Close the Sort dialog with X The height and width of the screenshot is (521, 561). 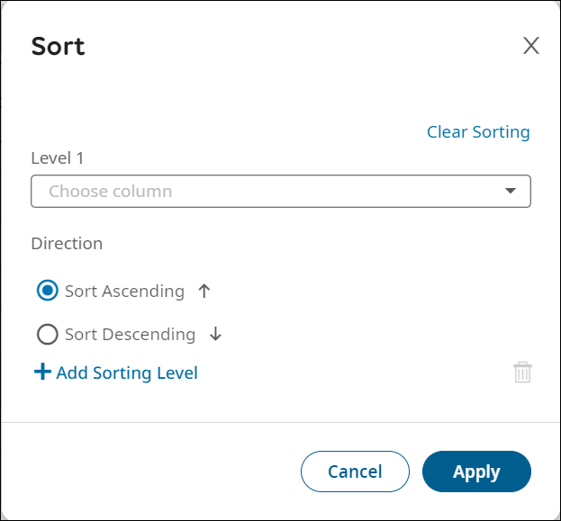[531, 46]
